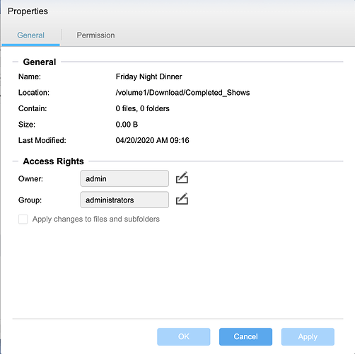Click the Last Modified value 04/20/2020 AM 09:16
The image size is (355, 354).
click(x=152, y=140)
